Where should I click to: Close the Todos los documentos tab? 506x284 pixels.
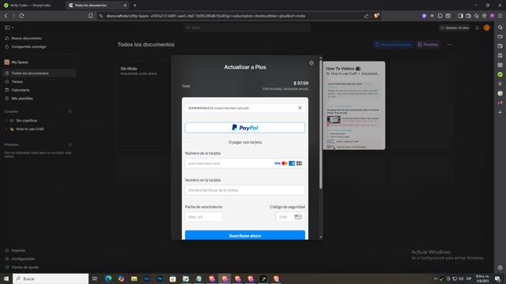(125, 6)
